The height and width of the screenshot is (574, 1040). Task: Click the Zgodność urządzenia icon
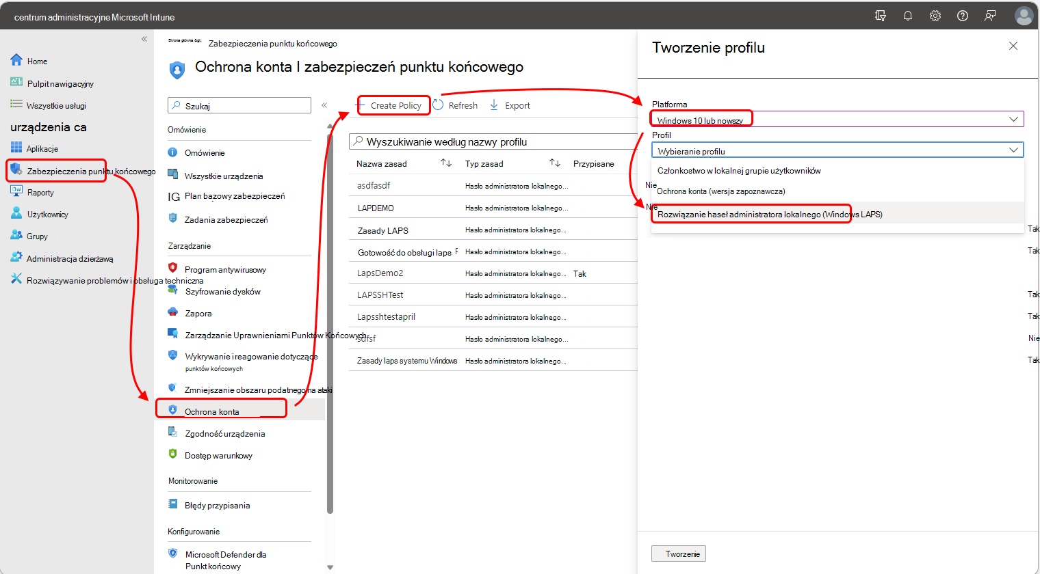pos(173,432)
